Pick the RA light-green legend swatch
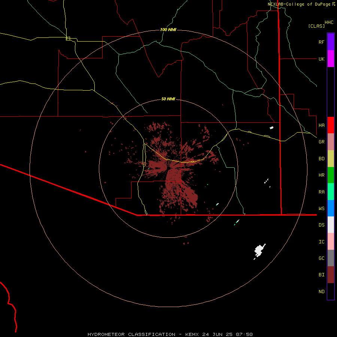 [x=331, y=192]
